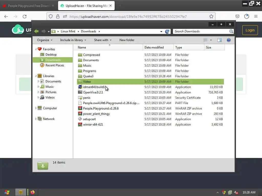Open Include in library menu
262x196 pixels.
[x=73, y=40]
